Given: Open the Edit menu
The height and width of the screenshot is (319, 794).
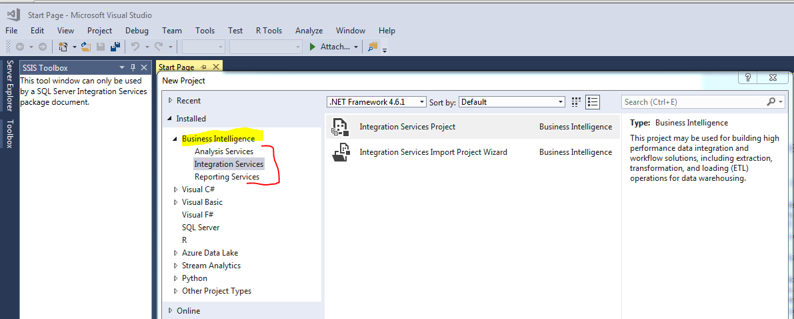Looking at the screenshot, I should pos(37,31).
